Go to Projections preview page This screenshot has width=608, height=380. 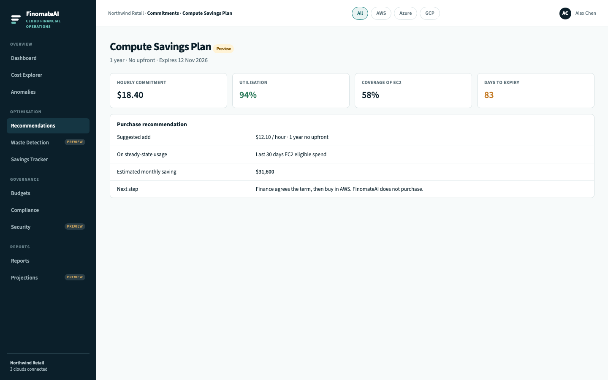(x=48, y=278)
